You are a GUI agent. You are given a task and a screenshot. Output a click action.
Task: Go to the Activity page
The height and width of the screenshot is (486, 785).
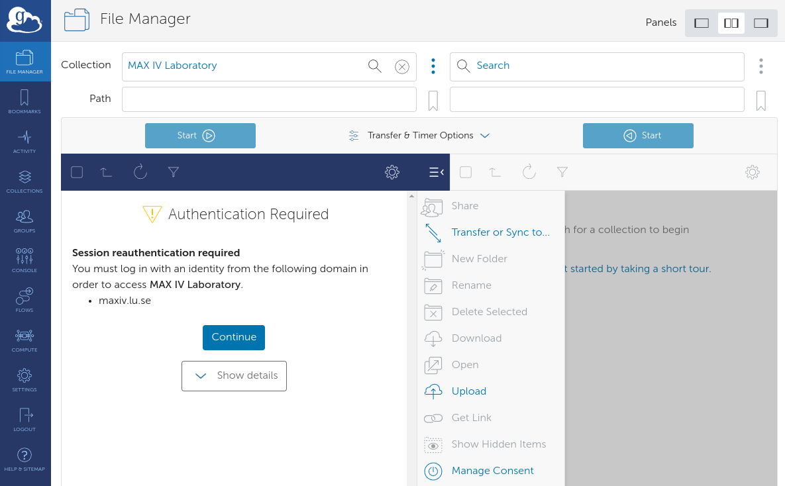(x=25, y=142)
